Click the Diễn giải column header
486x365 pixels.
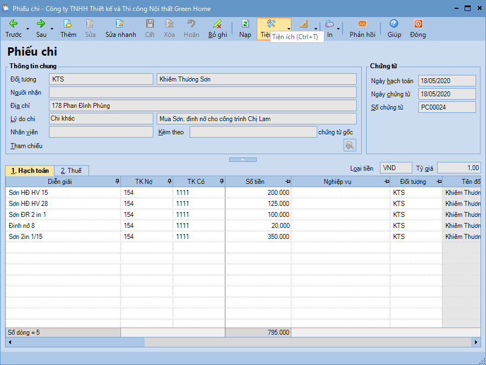[x=60, y=182]
